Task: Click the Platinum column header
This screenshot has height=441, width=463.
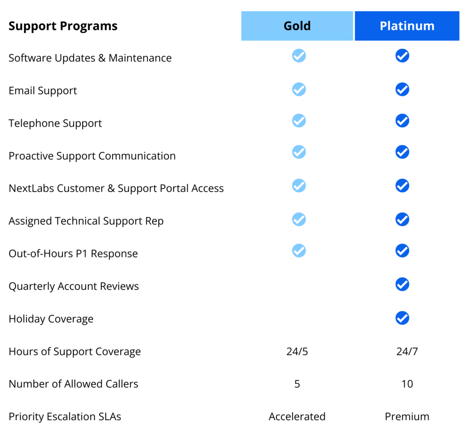Action: pyautogui.click(x=407, y=26)
